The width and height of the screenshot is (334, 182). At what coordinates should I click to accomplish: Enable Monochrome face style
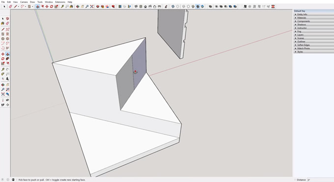[202, 6]
